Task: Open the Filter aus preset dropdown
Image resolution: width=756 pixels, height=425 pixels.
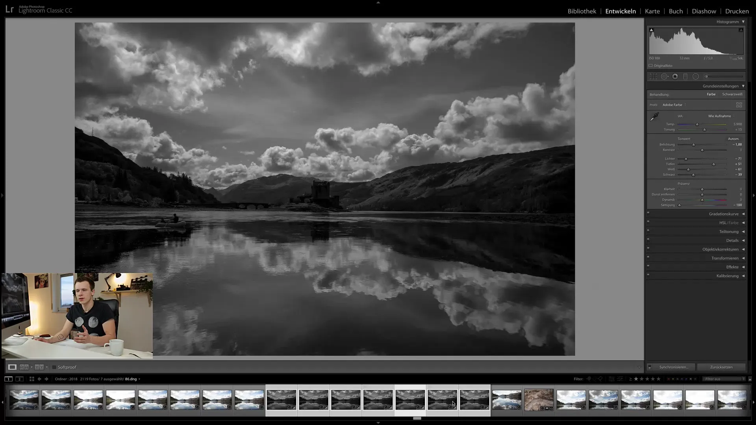Action: point(724,379)
